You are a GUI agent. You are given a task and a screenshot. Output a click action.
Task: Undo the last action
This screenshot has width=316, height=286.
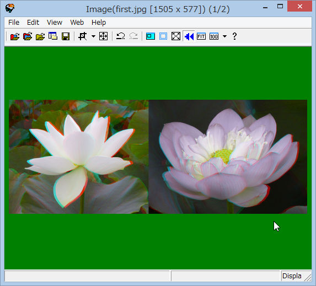[x=121, y=36]
